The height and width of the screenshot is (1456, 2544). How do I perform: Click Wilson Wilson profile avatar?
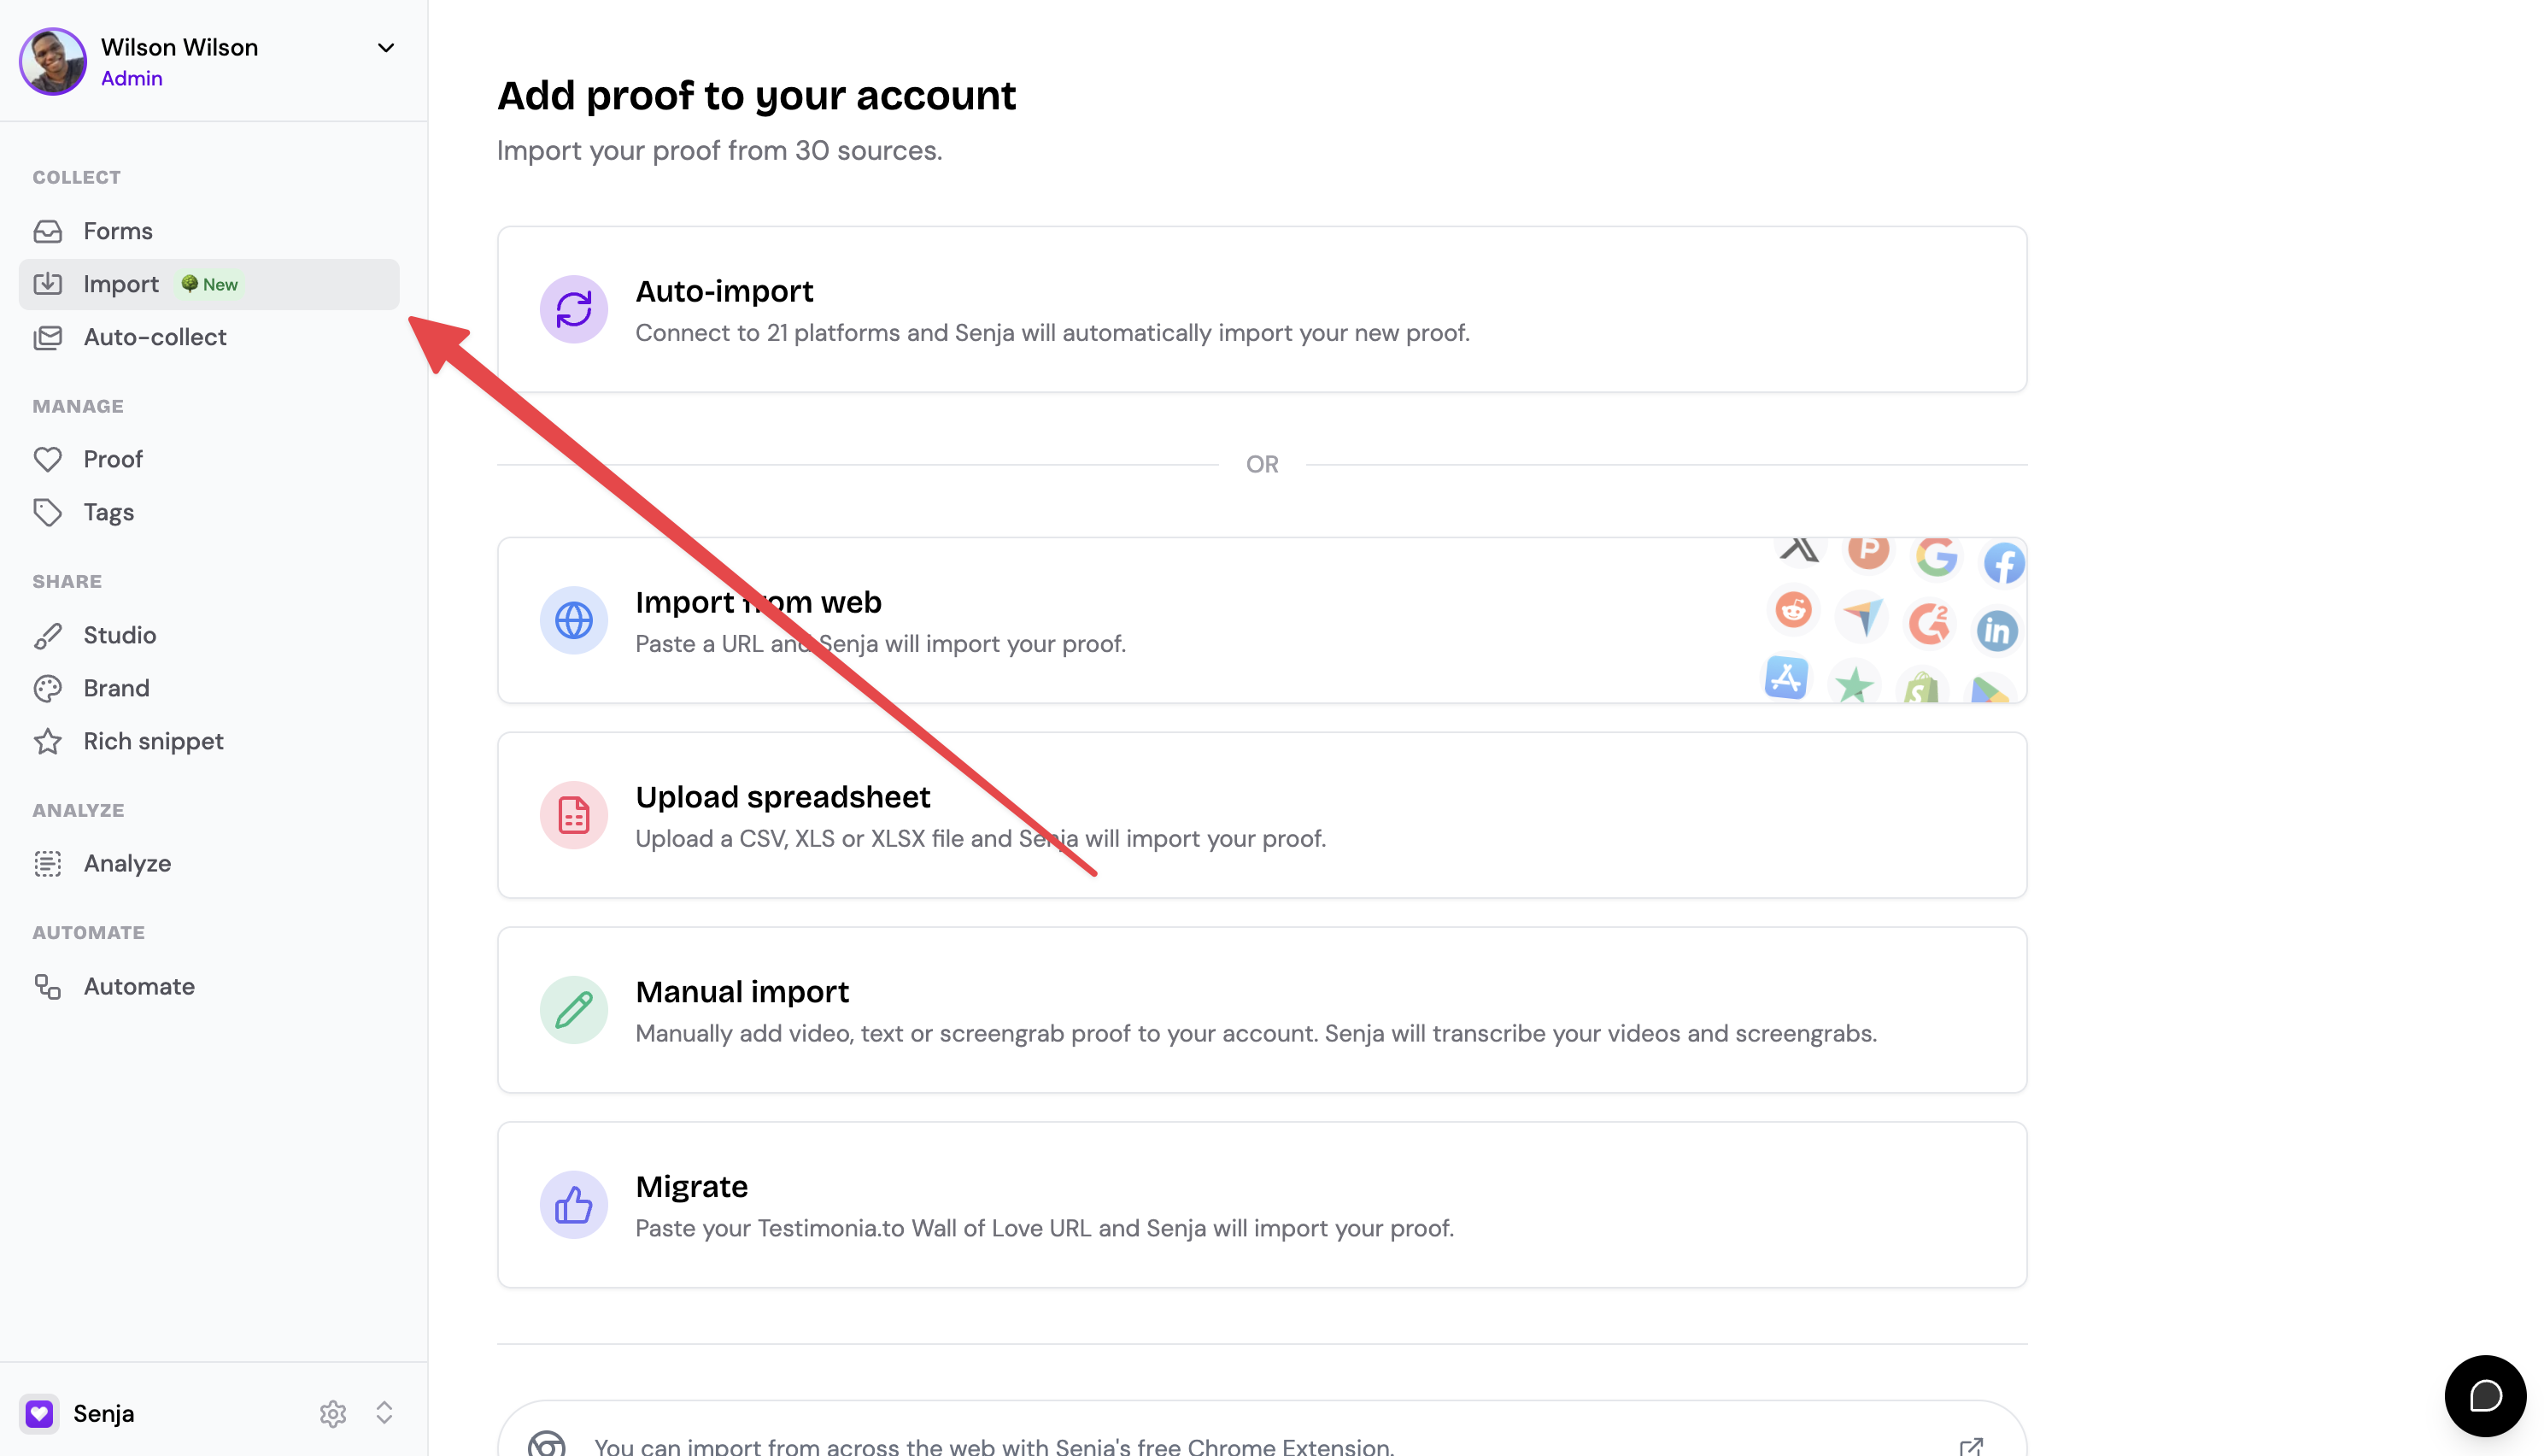[53, 61]
